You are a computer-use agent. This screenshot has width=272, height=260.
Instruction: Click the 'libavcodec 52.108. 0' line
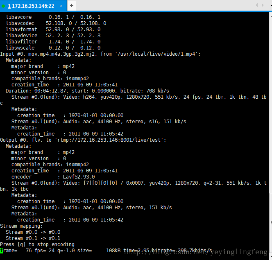pyautogui.click(x=56, y=23)
